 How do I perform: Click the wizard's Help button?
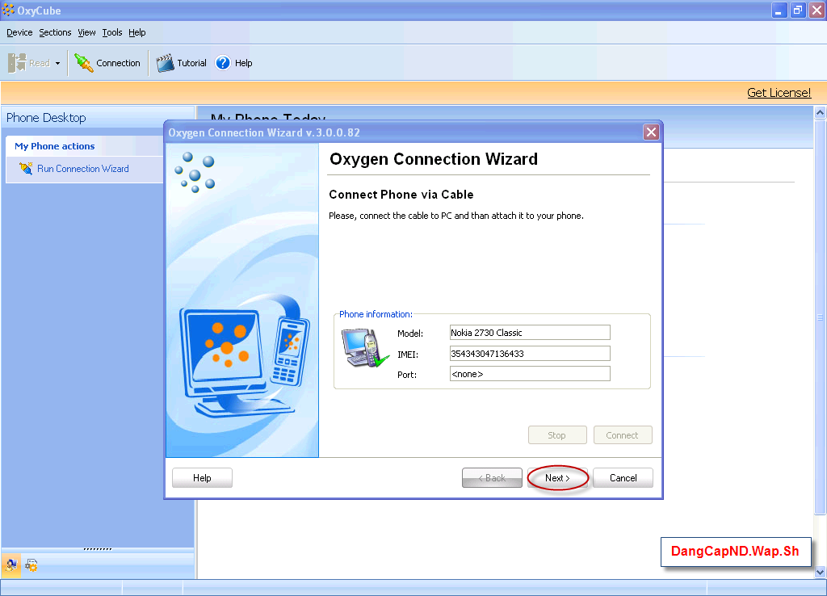tap(202, 478)
